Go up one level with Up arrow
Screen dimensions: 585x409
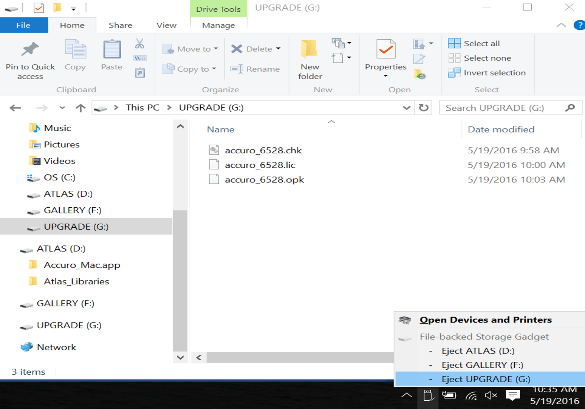(80, 108)
